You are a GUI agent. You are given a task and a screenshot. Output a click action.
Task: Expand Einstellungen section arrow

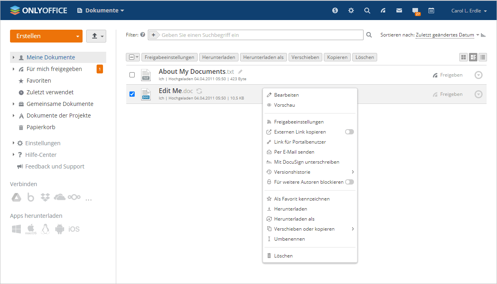coord(14,143)
